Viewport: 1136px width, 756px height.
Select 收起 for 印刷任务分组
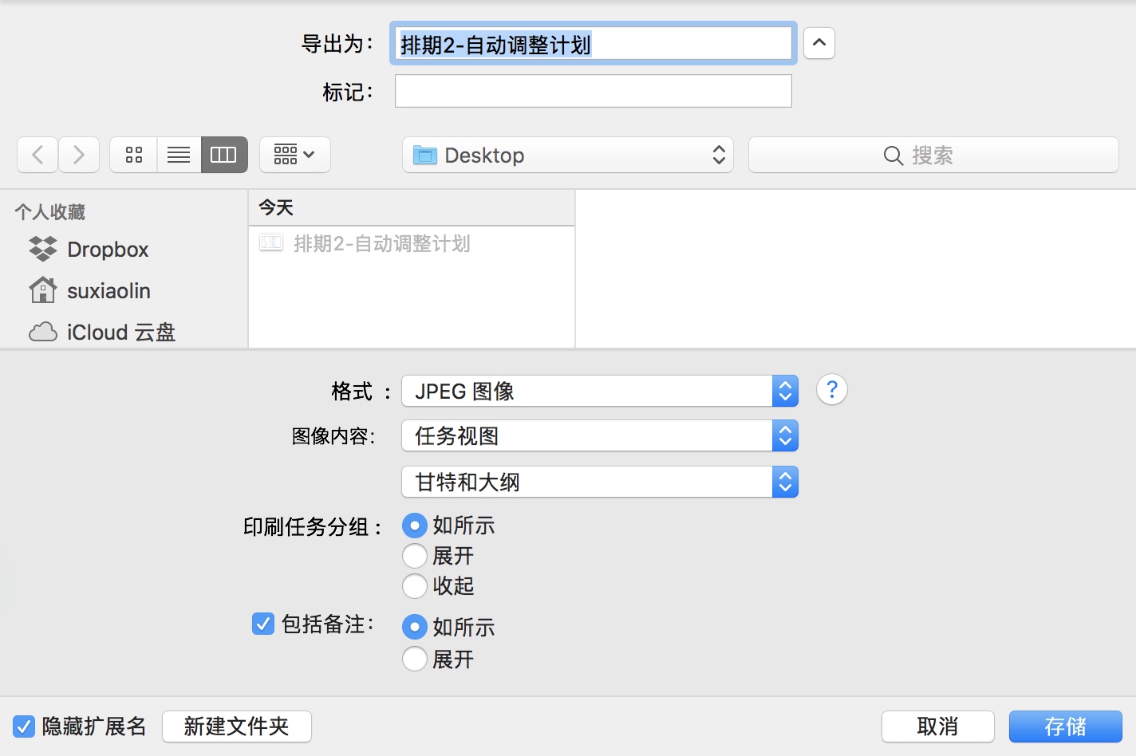pos(415,586)
